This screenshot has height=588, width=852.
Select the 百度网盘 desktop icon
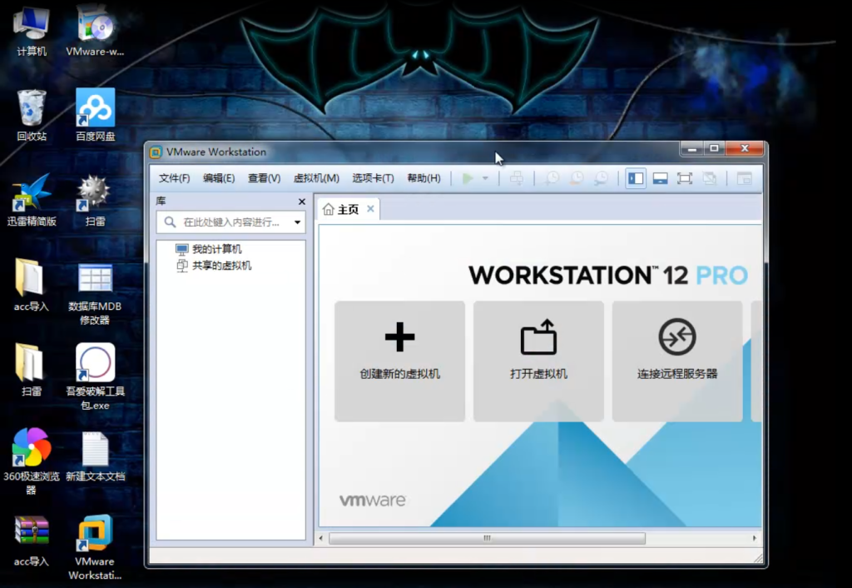click(x=95, y=115)
